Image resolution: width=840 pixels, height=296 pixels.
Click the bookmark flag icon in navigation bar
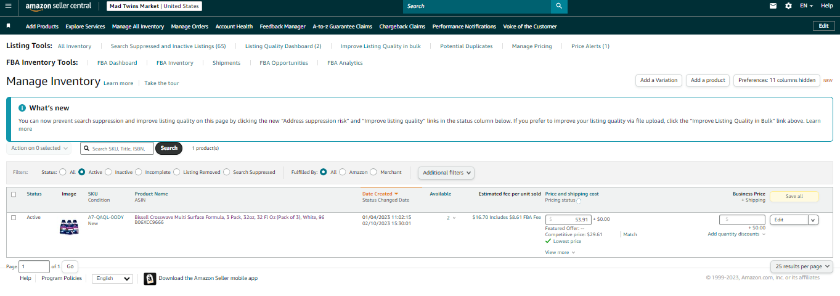(9, 26)
